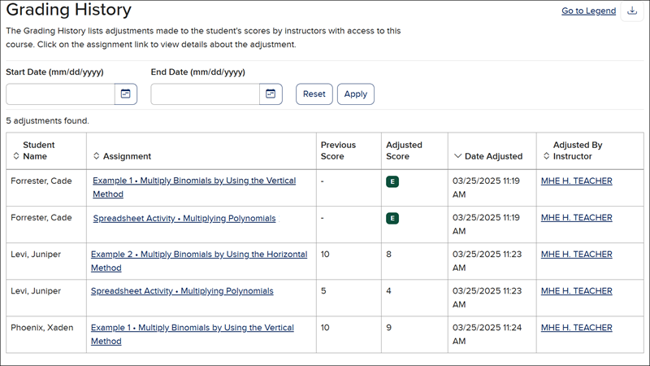Screen dimensions: 650x366
Task: Click the Go to Legend link
Action: point(588,11)
